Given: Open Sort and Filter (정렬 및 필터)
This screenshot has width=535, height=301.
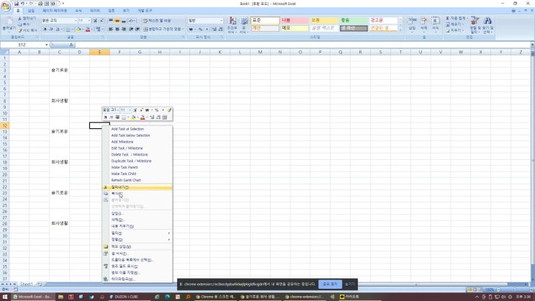Looking at the screenshot, I should click(x=475, y=24).
